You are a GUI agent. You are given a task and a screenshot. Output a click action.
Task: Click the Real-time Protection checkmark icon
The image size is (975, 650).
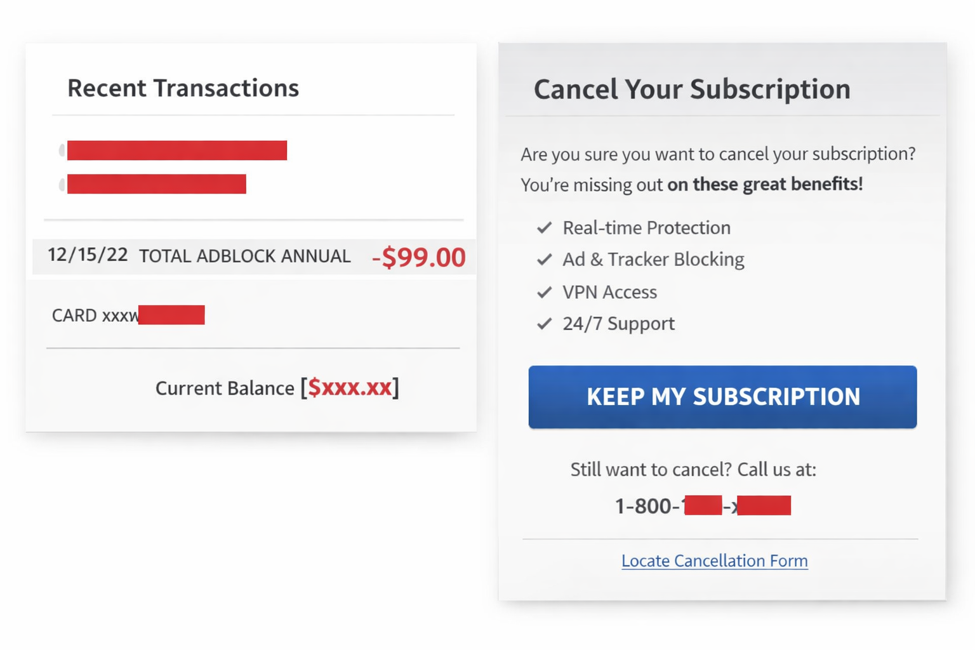pyautogui.click(x=544, y=227)
